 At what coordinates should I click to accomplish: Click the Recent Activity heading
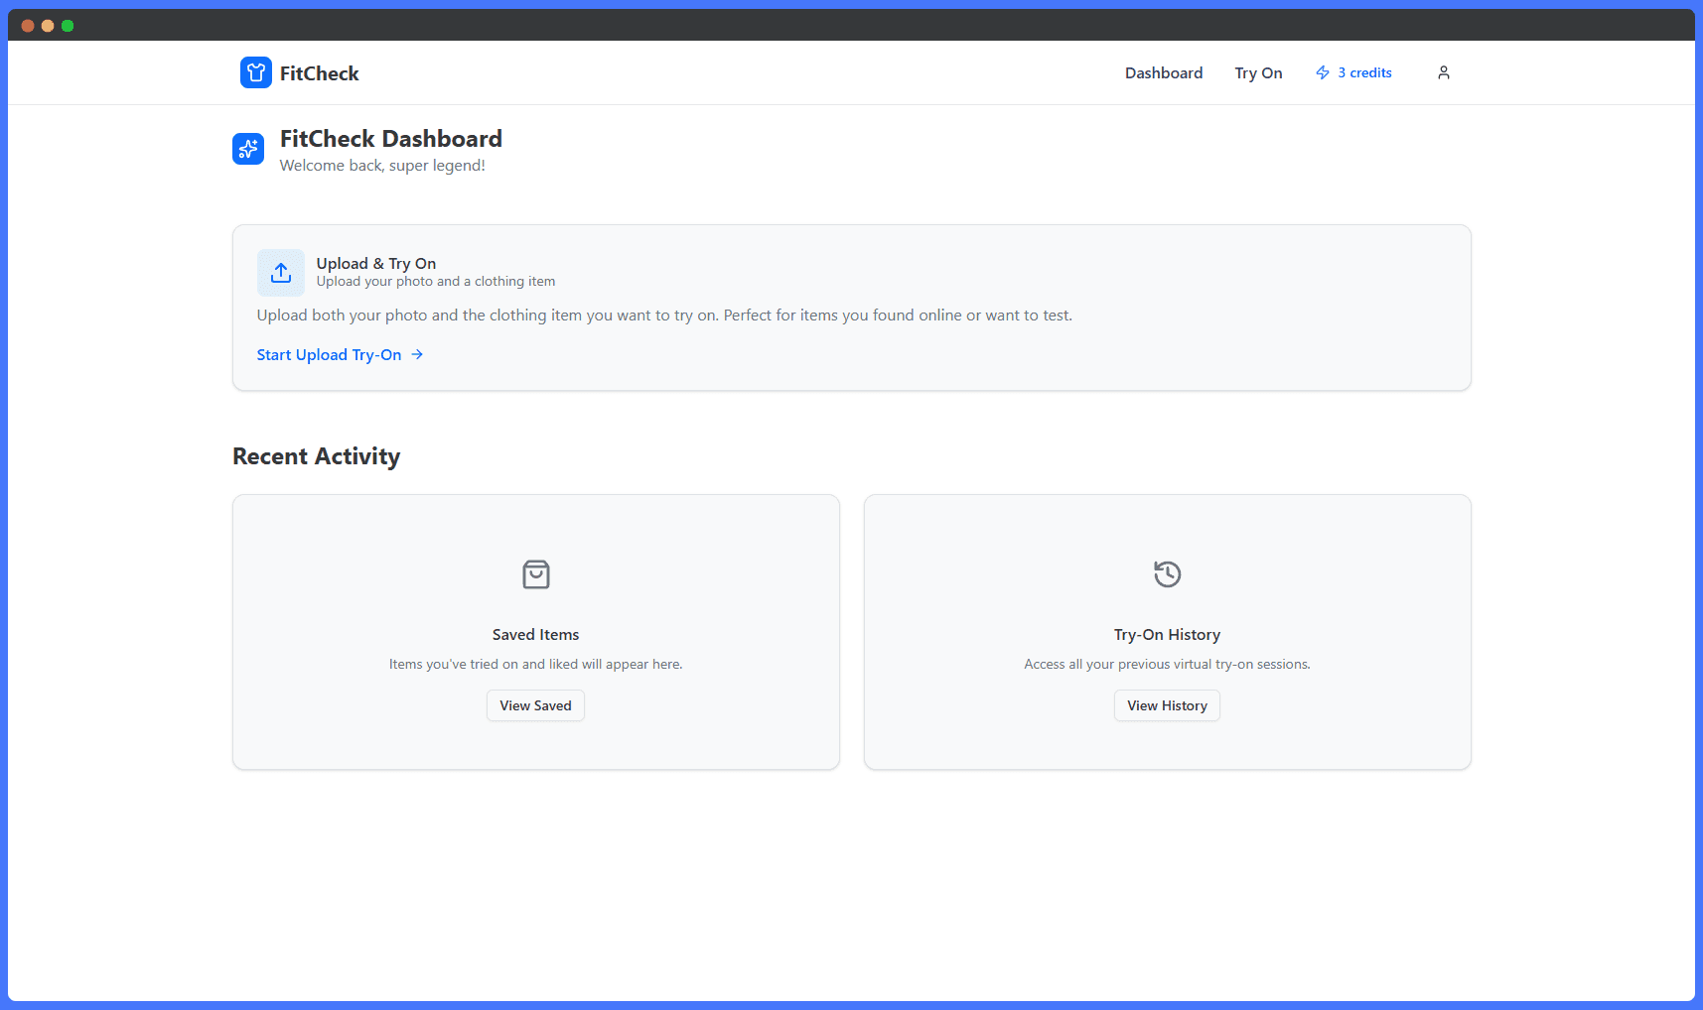[316, 456]
